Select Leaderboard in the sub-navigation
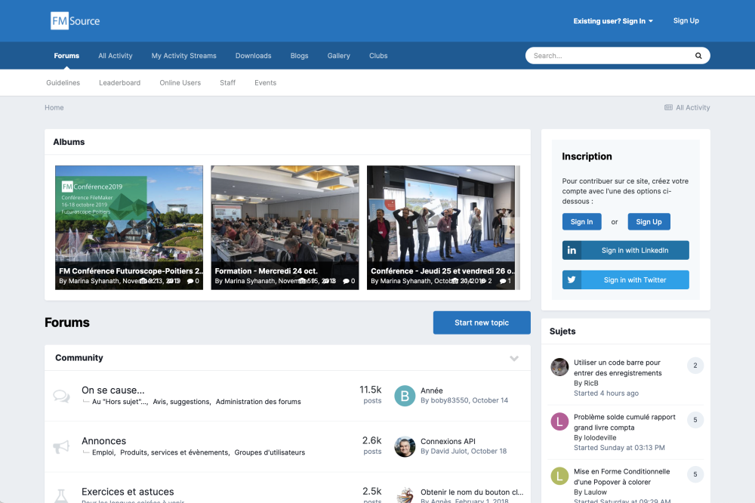 point(119,83)
